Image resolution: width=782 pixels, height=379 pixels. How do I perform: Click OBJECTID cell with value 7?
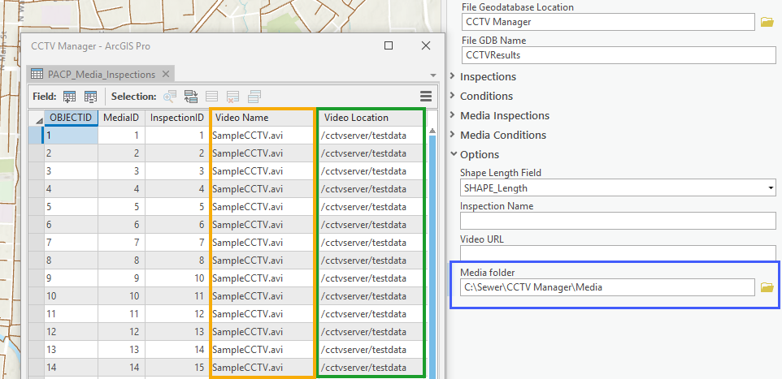point(71,243)
